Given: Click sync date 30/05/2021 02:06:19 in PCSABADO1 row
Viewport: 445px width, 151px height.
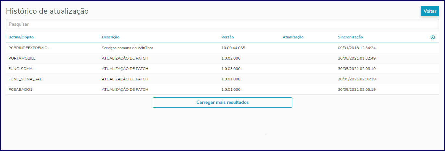Looking at the screenshot, I should pos(357,89).
